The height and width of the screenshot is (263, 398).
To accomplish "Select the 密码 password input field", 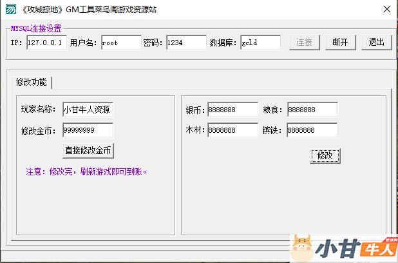I will 185,43.
